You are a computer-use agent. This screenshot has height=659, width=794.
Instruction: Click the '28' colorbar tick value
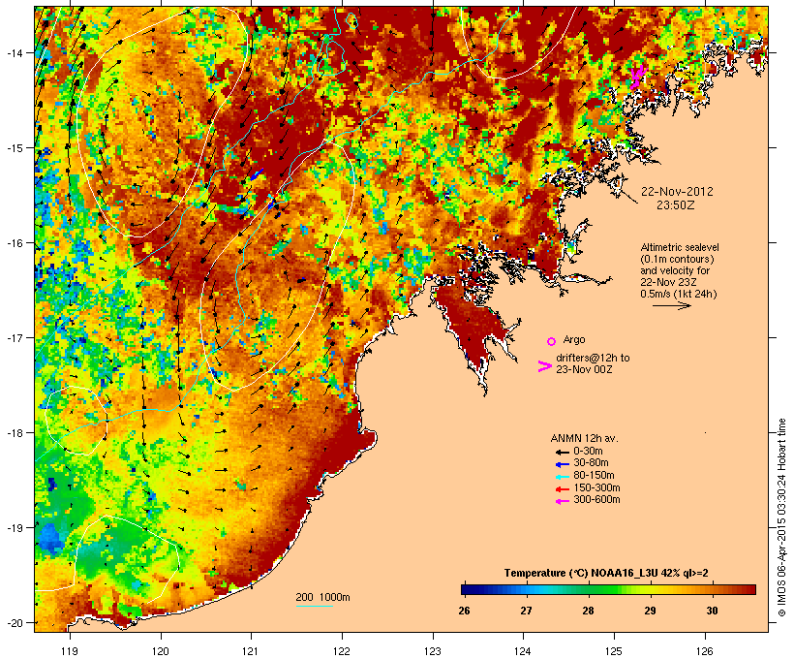pos(588,611)
